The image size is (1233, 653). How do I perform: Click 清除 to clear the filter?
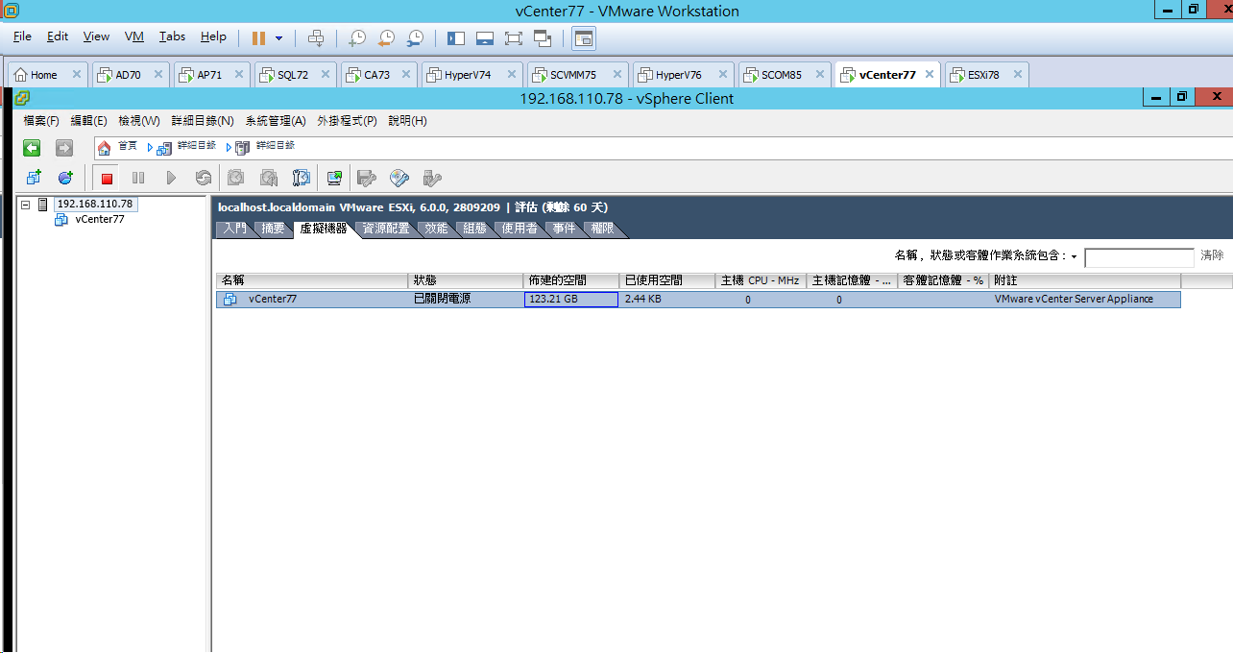[x=1212, y=255]
